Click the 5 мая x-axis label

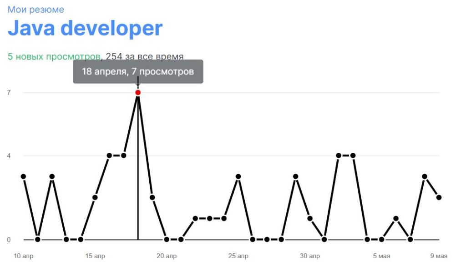[381, 256]
